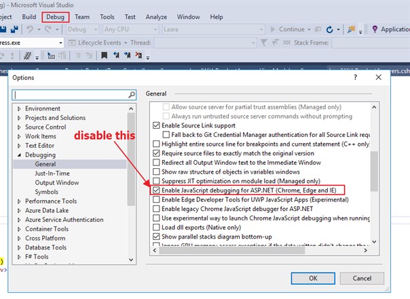410x299 pixels.
Task: Click the Options dialog help question mark
Action: [x=355, y=77]
